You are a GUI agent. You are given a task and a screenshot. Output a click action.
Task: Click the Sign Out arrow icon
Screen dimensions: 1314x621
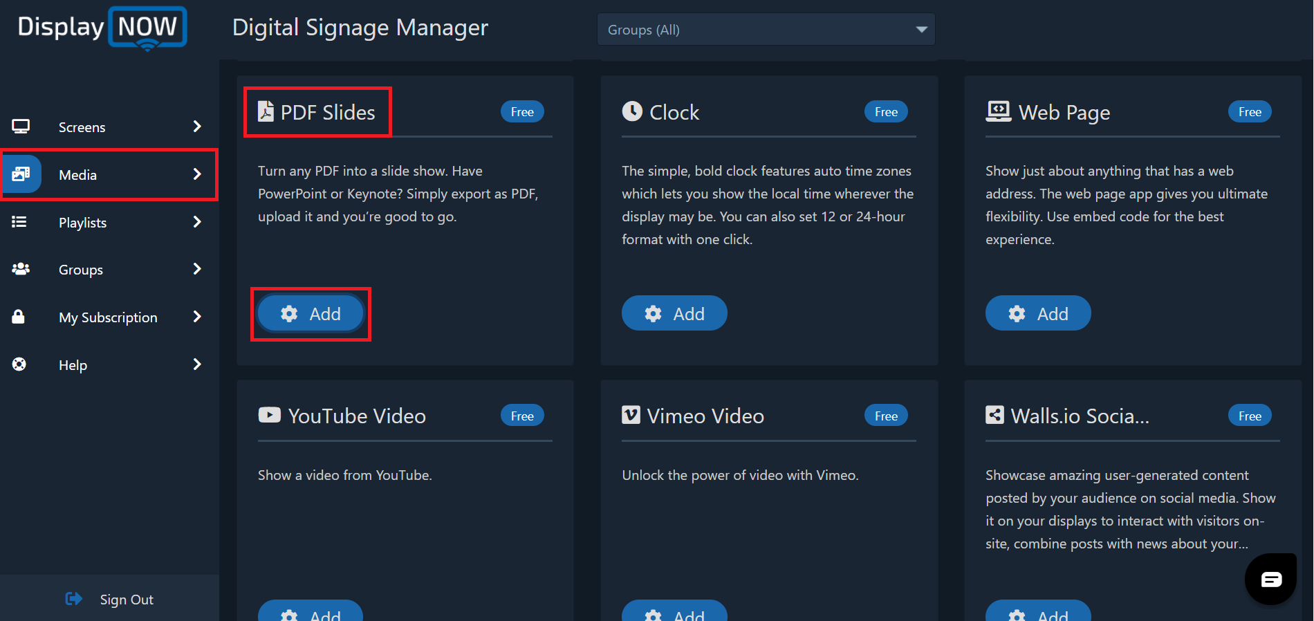click(x=74, y=599)
